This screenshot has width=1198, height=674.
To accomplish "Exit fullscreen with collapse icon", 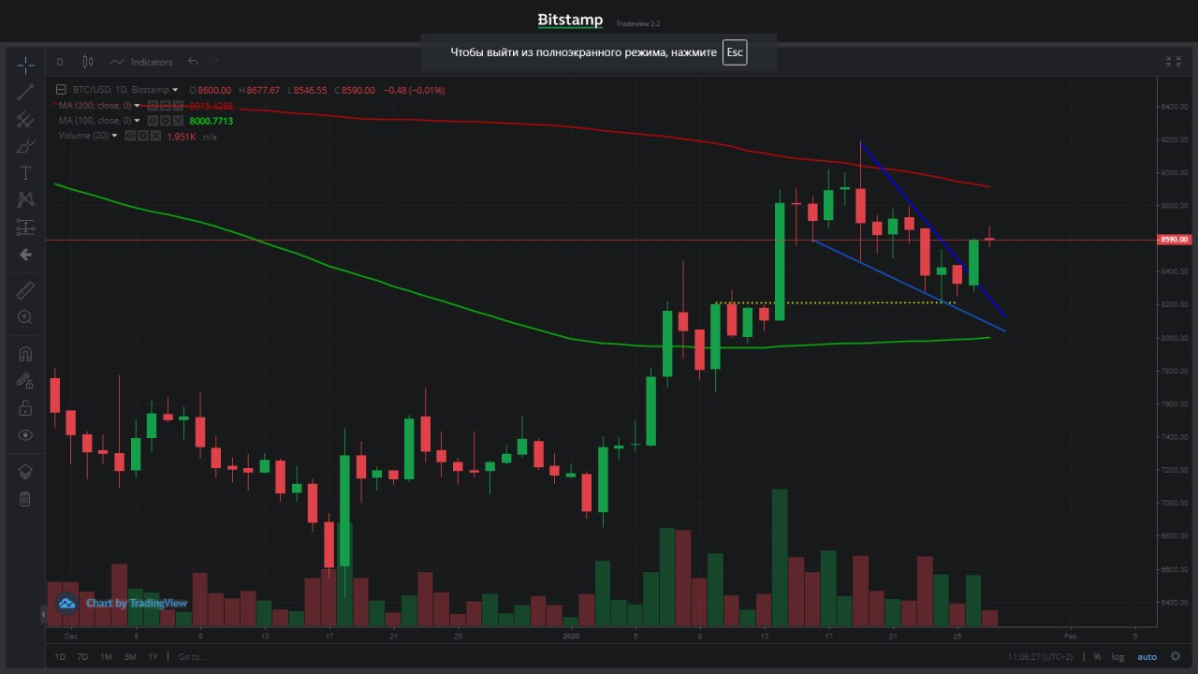I will click(1173, 62).
